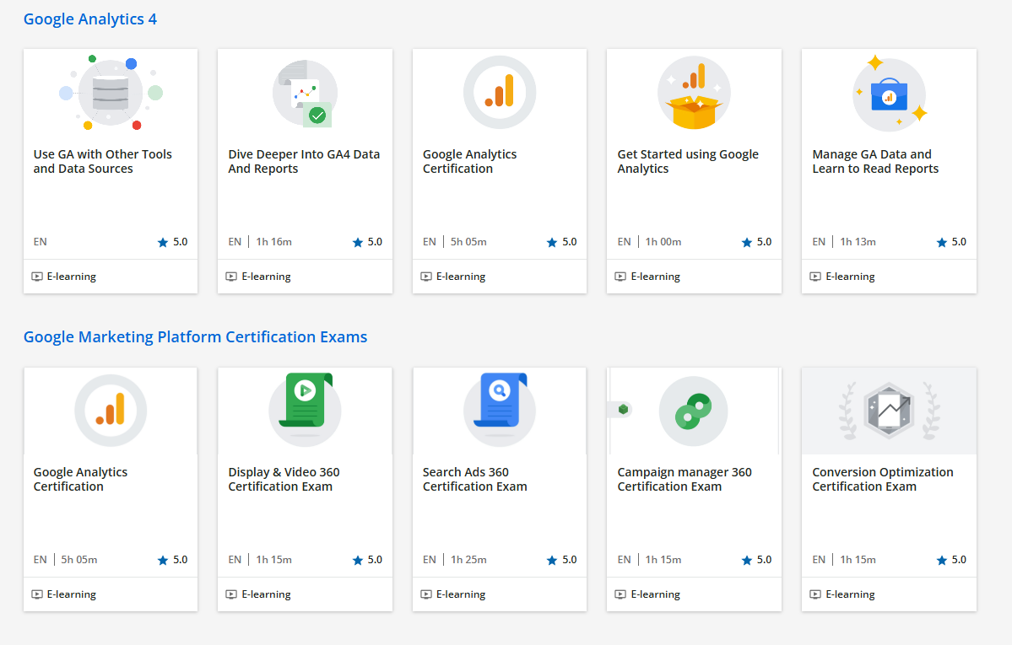
Task: Click Analytics logo on Google Analytics Certification card under Certification Exams
Action: (111, 411)
